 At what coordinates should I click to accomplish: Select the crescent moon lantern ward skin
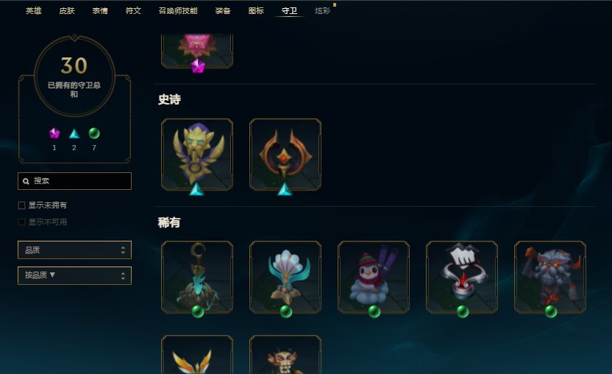coord(197,277)
